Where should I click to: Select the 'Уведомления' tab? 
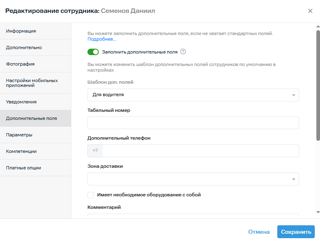(x=35, y=102)
